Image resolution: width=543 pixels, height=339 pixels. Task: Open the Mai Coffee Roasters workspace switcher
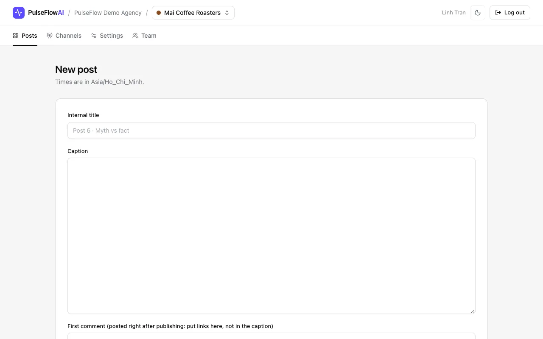(x=193, y=13)
